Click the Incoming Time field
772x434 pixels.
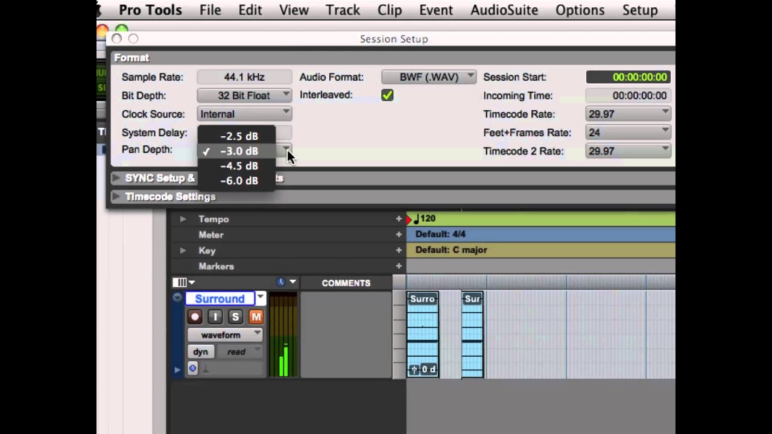pos(628,95)
